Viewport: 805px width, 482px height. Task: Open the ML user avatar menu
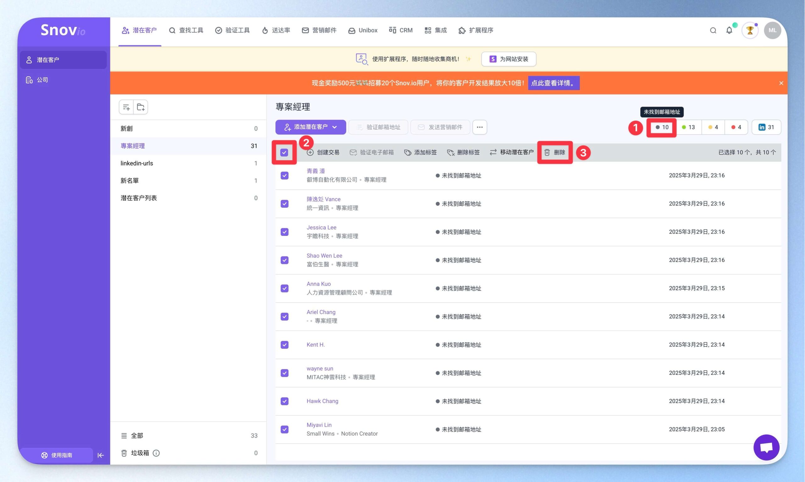tap(772, 30)
